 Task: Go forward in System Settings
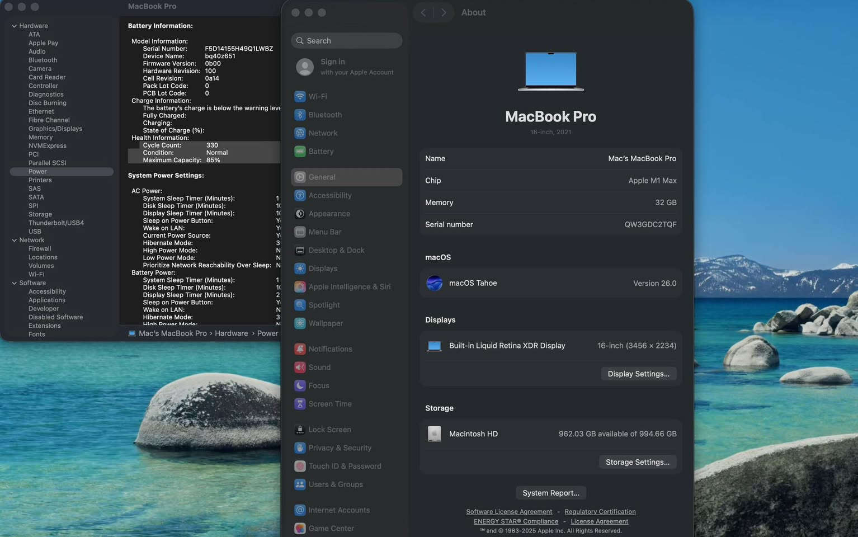point(444,12)
